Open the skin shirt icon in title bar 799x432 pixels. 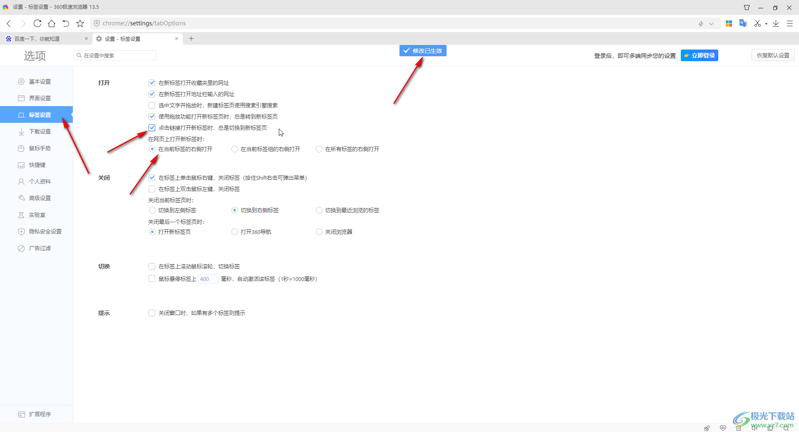click(747, 7)
